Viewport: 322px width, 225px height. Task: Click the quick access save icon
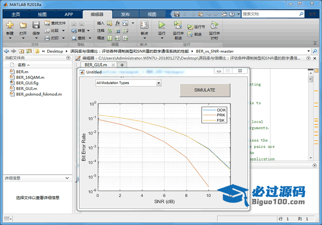coord(177,14)
